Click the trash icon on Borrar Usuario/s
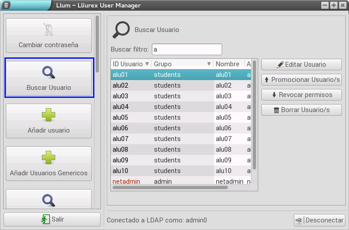The image size is (349, 230). (276, 110)
